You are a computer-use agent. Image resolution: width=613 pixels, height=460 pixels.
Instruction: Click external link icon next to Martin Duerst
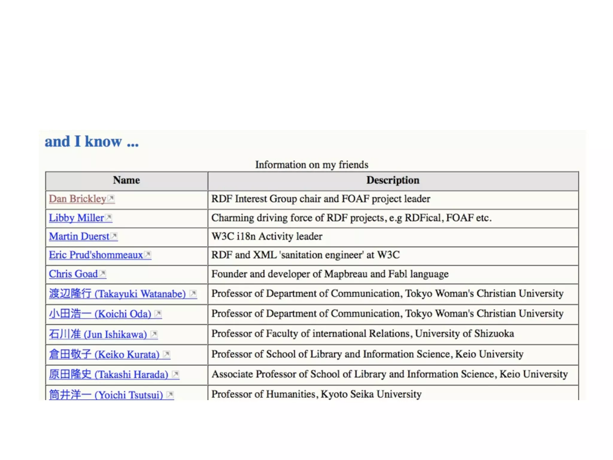coord(114,236)
